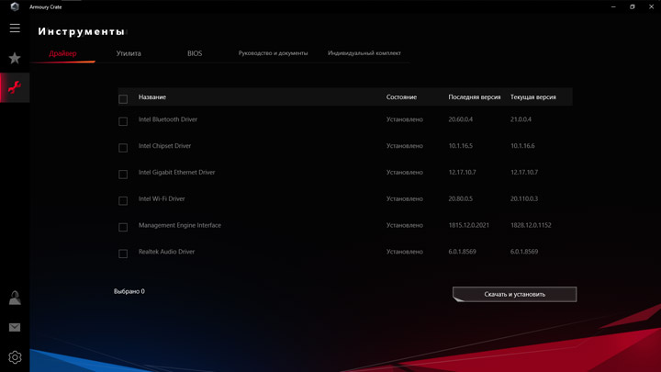Check the Intel Bluetooth Driver box

[123, 121]
